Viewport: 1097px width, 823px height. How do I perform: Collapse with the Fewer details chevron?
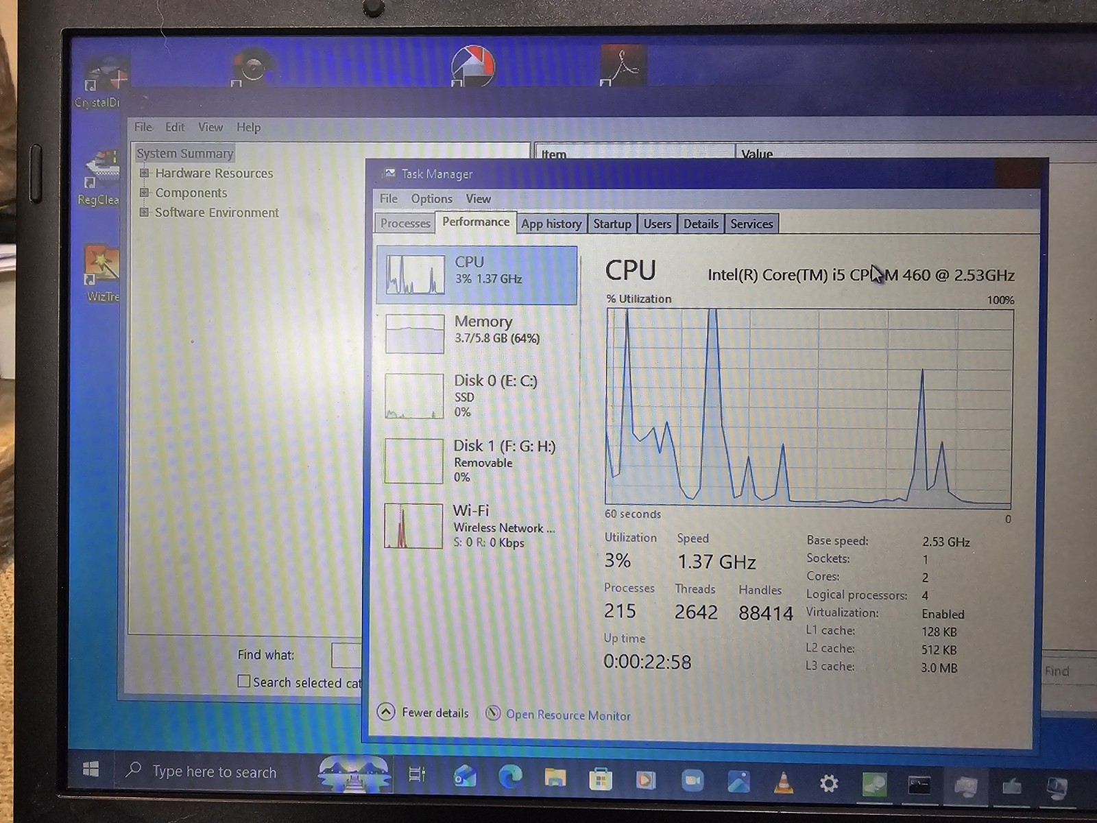click(386, 712)
